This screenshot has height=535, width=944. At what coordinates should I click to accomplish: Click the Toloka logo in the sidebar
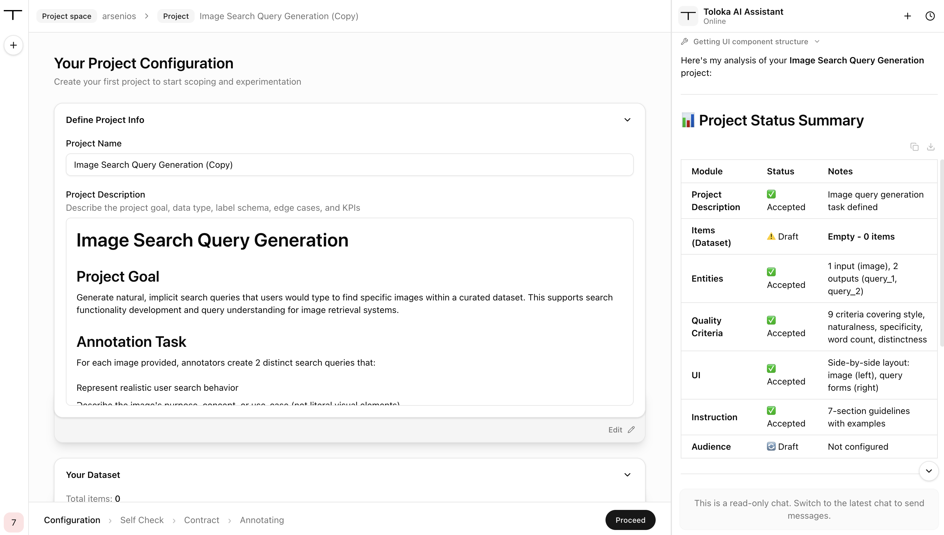tap(13, 15)
